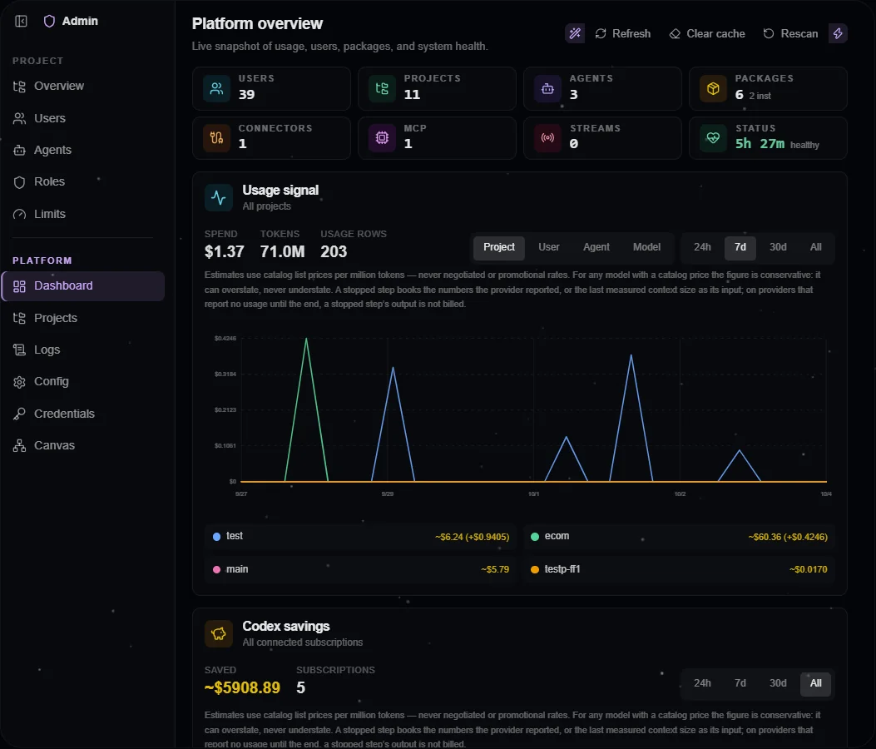The image size is (876, 749).
Task: Click the Refresh circular arrows icon
Action: pyautogui.click(x=601, y=33)
